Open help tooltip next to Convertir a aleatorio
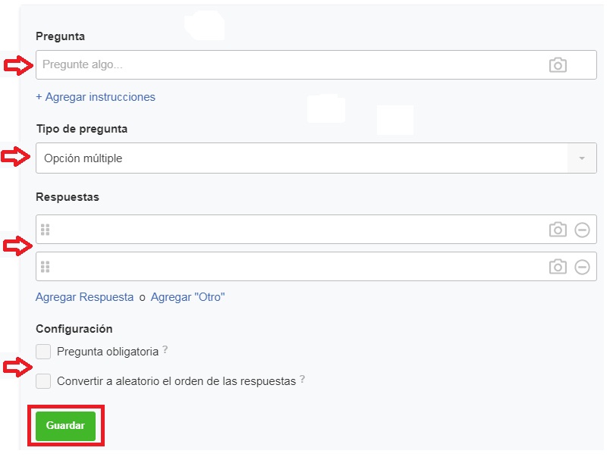This screenshot has height=457, width=613. pyautogui.click(x=302, y=379)
